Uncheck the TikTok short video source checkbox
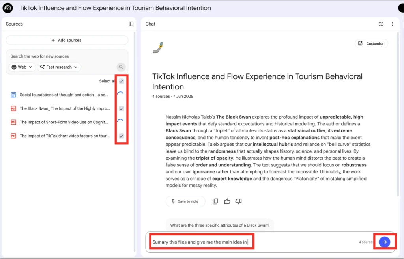 coord(122,136)
